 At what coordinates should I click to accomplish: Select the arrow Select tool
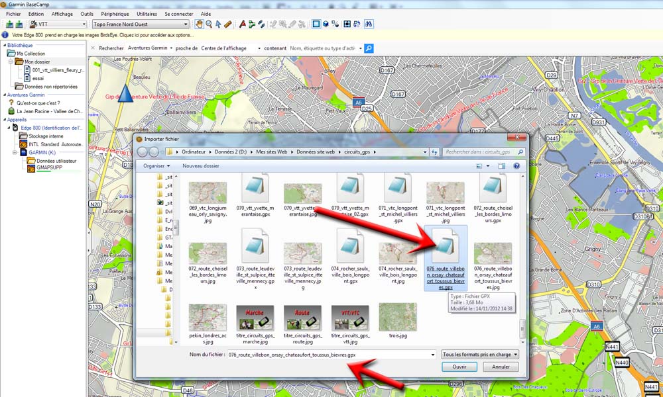218,24
